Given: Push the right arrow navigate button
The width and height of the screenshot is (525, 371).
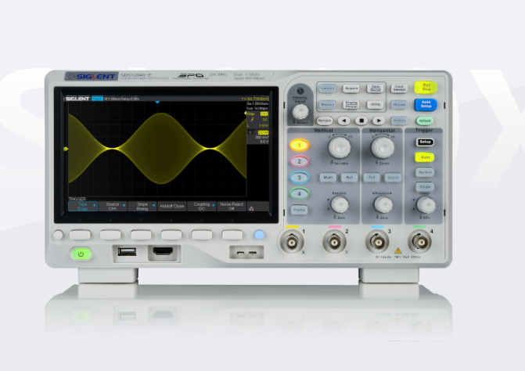Looking at the screenshot, I should [x=379, y=121].
